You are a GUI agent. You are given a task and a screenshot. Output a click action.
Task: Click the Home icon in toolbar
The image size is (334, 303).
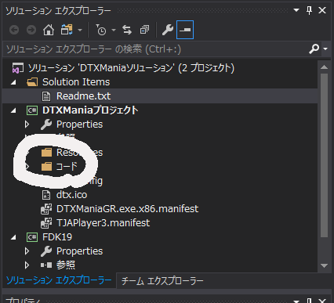coord(49,30)
